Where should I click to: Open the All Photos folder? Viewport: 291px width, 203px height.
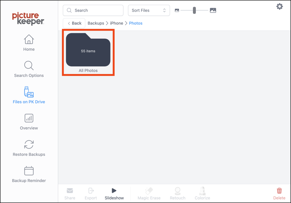click(88, 50)
